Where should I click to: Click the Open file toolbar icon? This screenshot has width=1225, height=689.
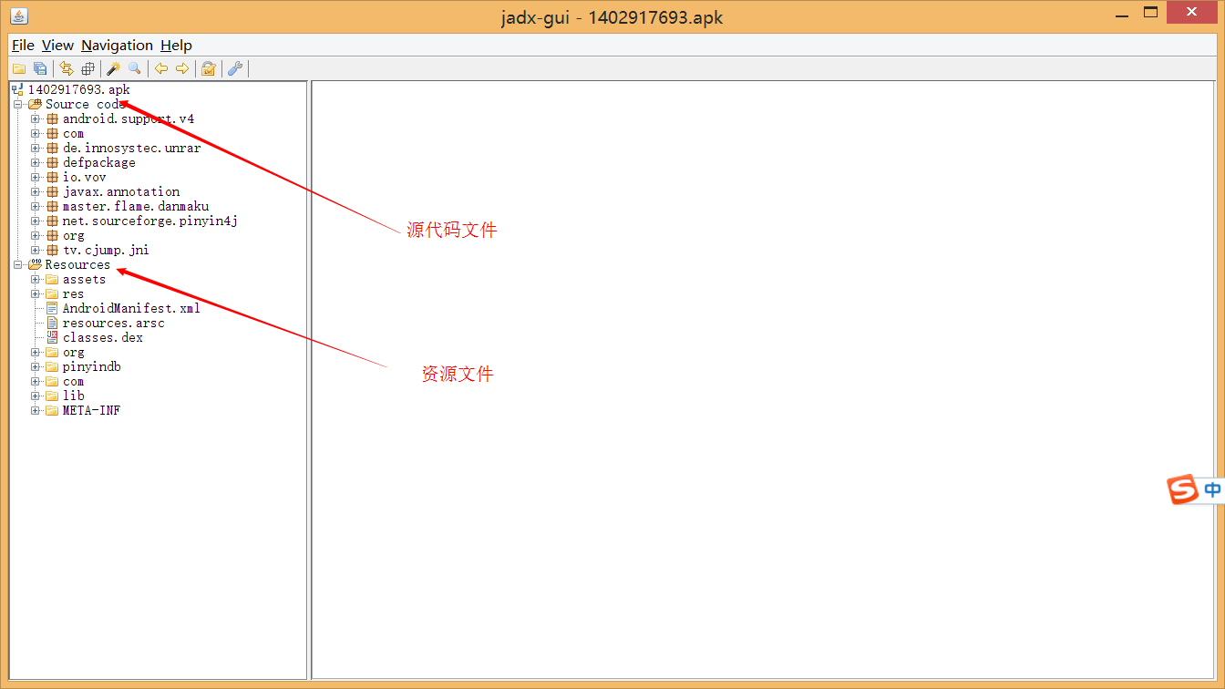(x=18, y=68)
